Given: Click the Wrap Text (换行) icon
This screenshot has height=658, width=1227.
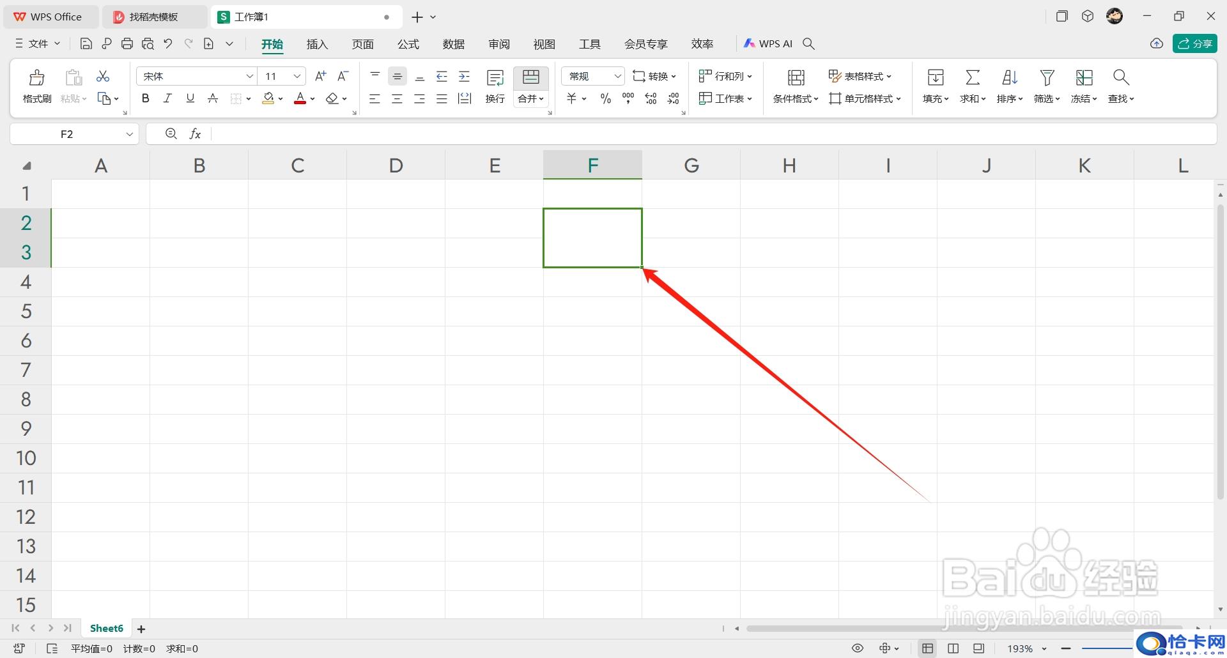Looking at the screenshot, I should pyautogui.click(x=495, y=78).
